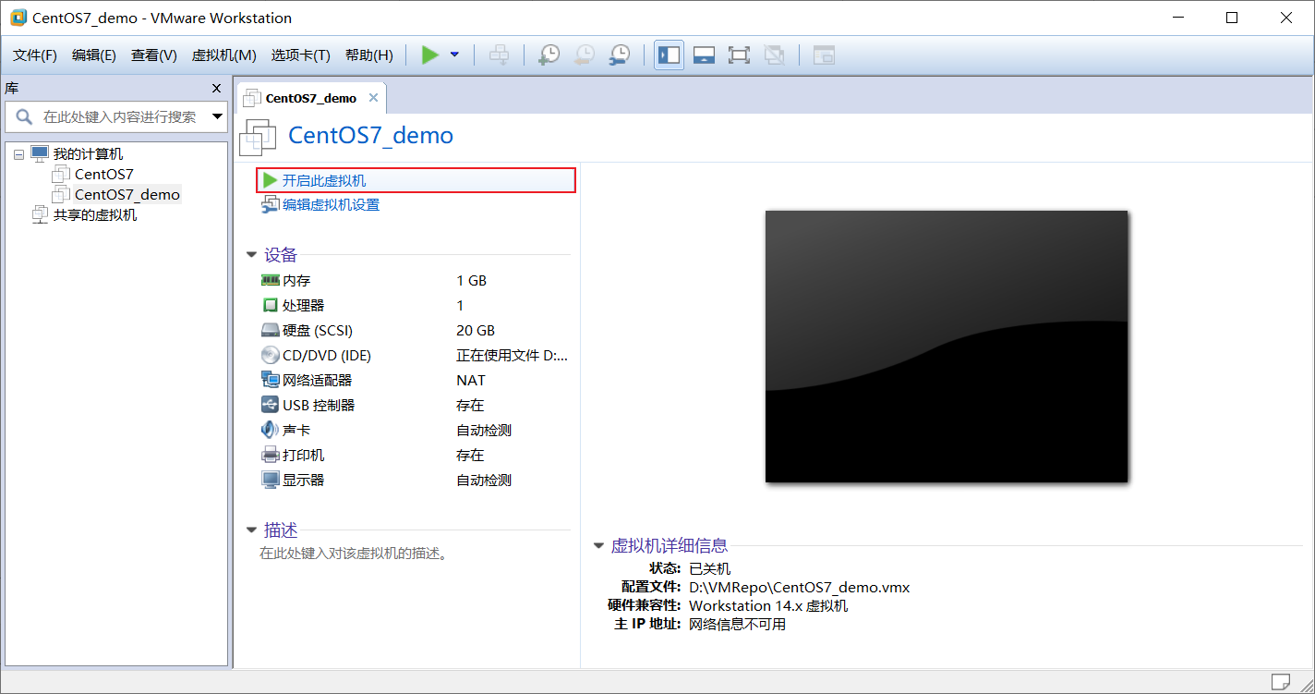This screenshot has height=694, width=1315.
Task: Click the 声卡 sound card icon
Action: 271,430
